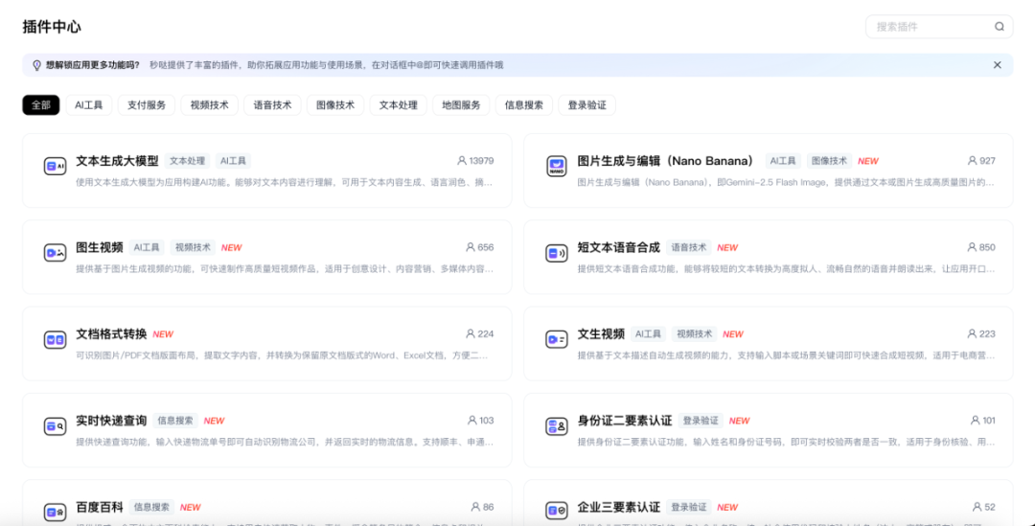Click the 文档格式转换 plugin icon

pyautogui.click(x=55, y=339)
